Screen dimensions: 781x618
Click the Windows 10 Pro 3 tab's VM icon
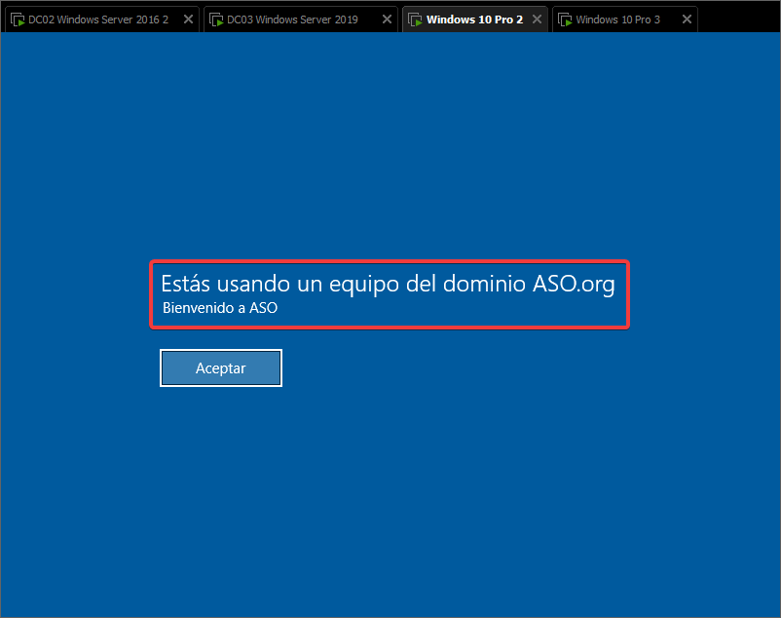tap(565, 19)
